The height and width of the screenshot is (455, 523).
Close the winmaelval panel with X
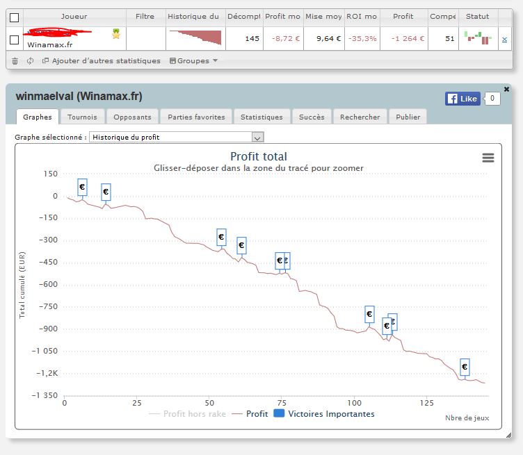506,89
